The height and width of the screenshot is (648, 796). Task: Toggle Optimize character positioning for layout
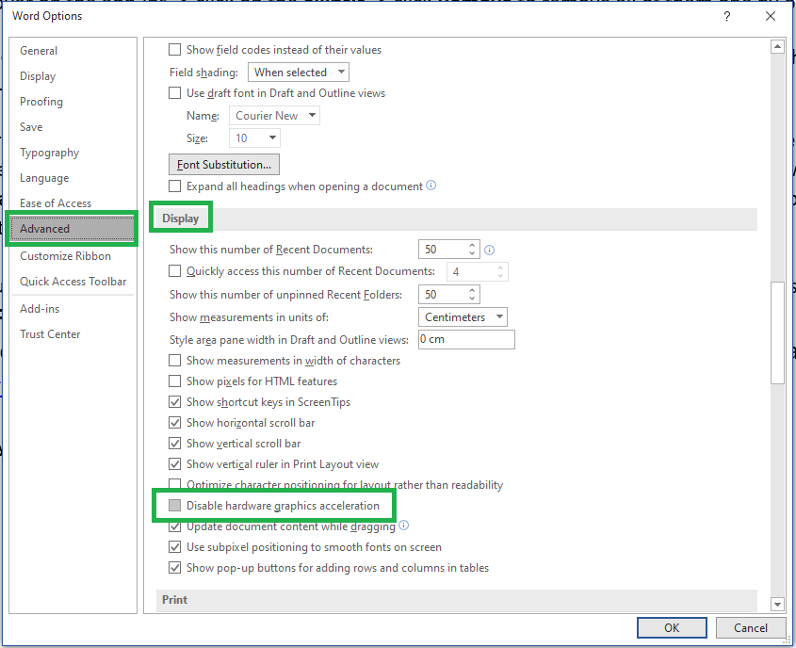pos(174,483)
